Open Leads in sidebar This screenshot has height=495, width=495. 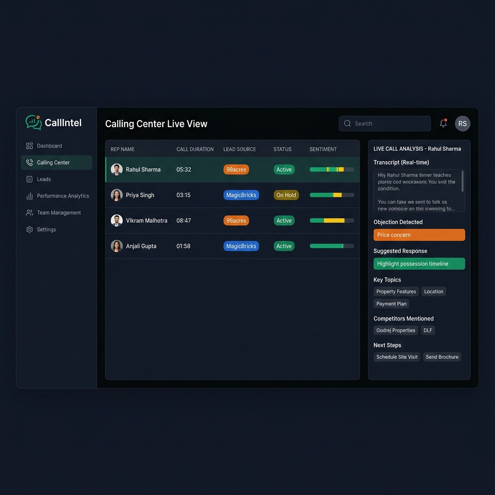click(x=57, y=179)
